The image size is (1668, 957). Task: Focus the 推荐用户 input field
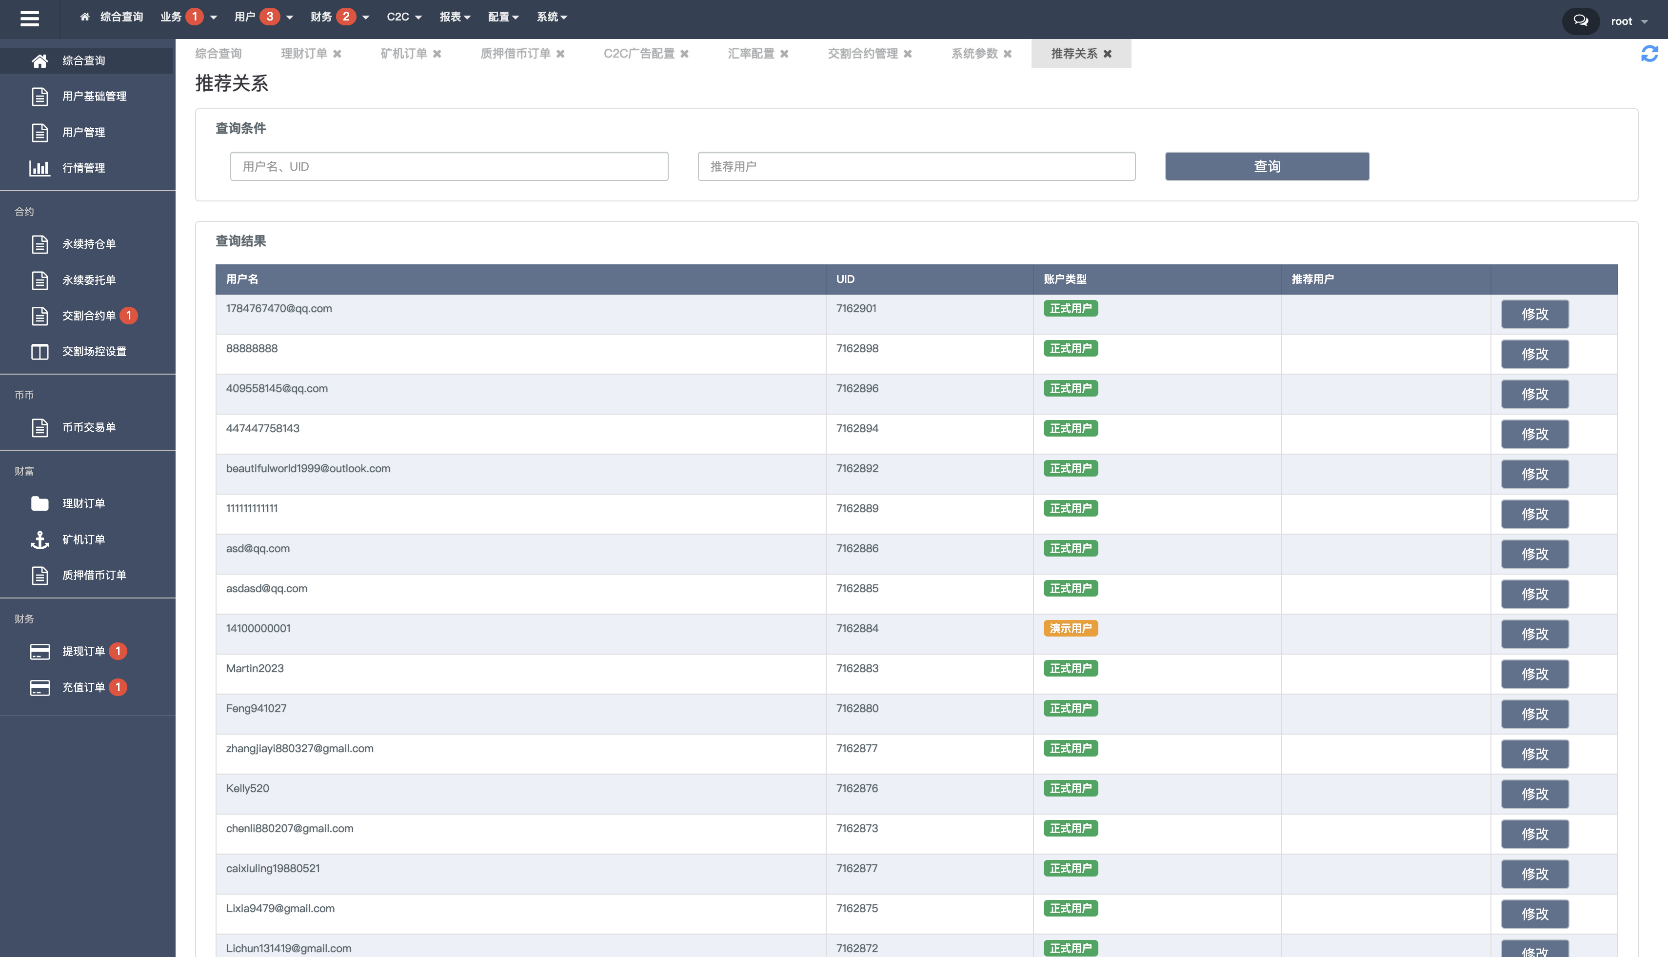click(x=916, y=166)
